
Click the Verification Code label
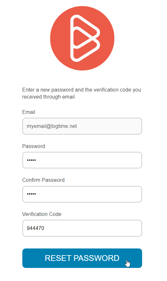(42, 214)
